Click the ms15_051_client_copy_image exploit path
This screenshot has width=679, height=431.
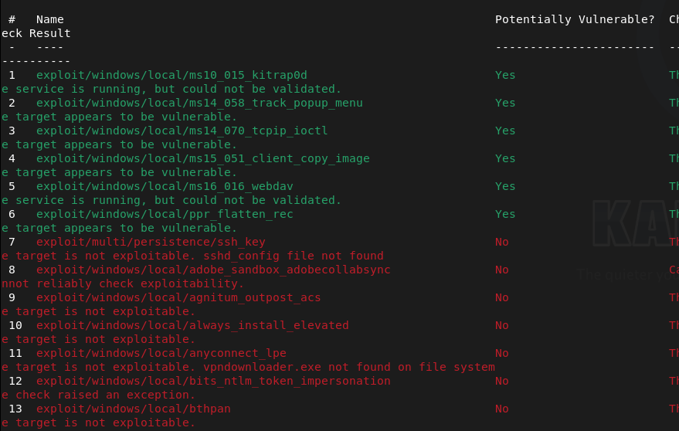pos(202,158)
